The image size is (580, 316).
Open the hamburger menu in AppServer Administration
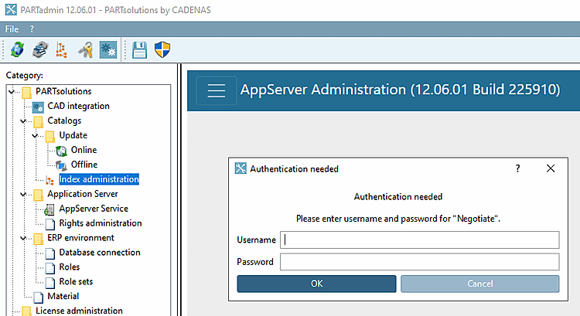coord(217,90)
